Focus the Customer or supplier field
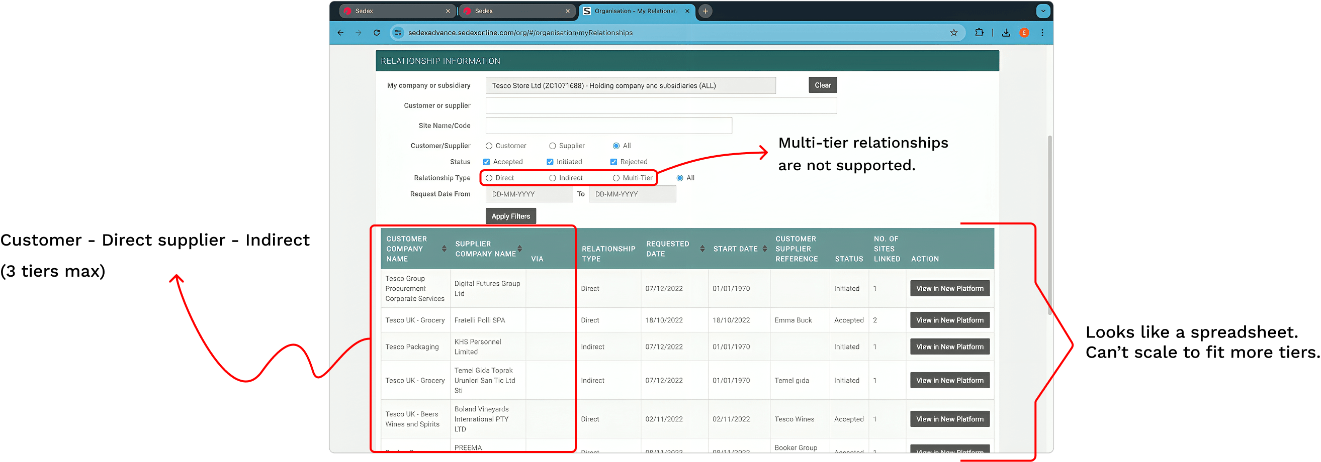1321x462 pixels. (661, 105)
